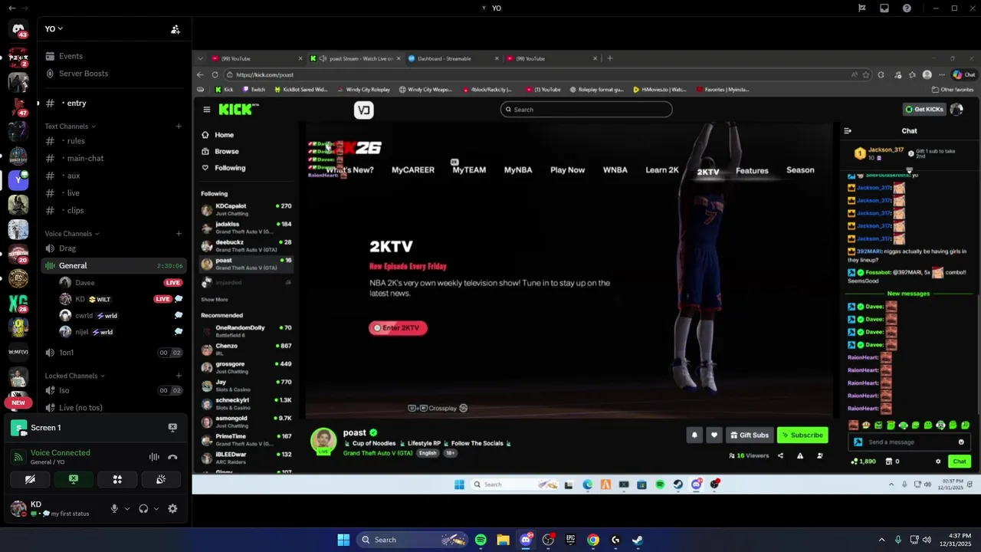Invite people icon beside the YO server name
981x552 pixels.
pos(176,29)
